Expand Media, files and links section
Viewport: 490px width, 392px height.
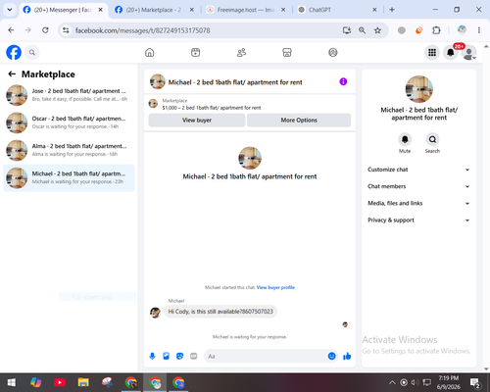pos(418,203)
